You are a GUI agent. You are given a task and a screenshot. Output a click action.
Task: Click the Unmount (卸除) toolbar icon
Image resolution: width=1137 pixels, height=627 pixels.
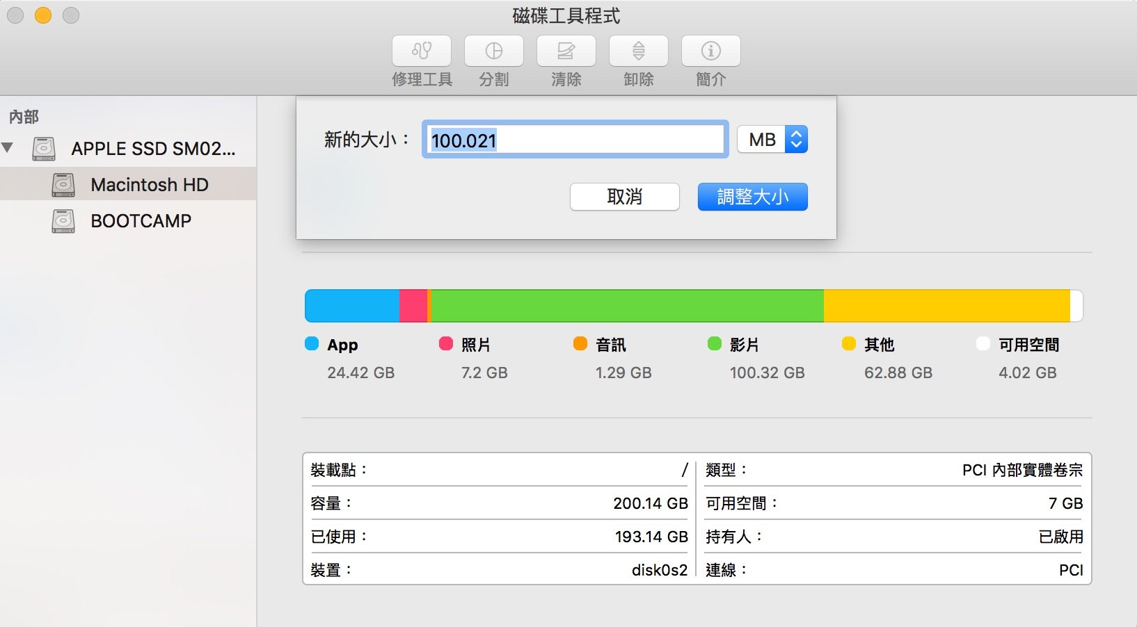(638, 50)
